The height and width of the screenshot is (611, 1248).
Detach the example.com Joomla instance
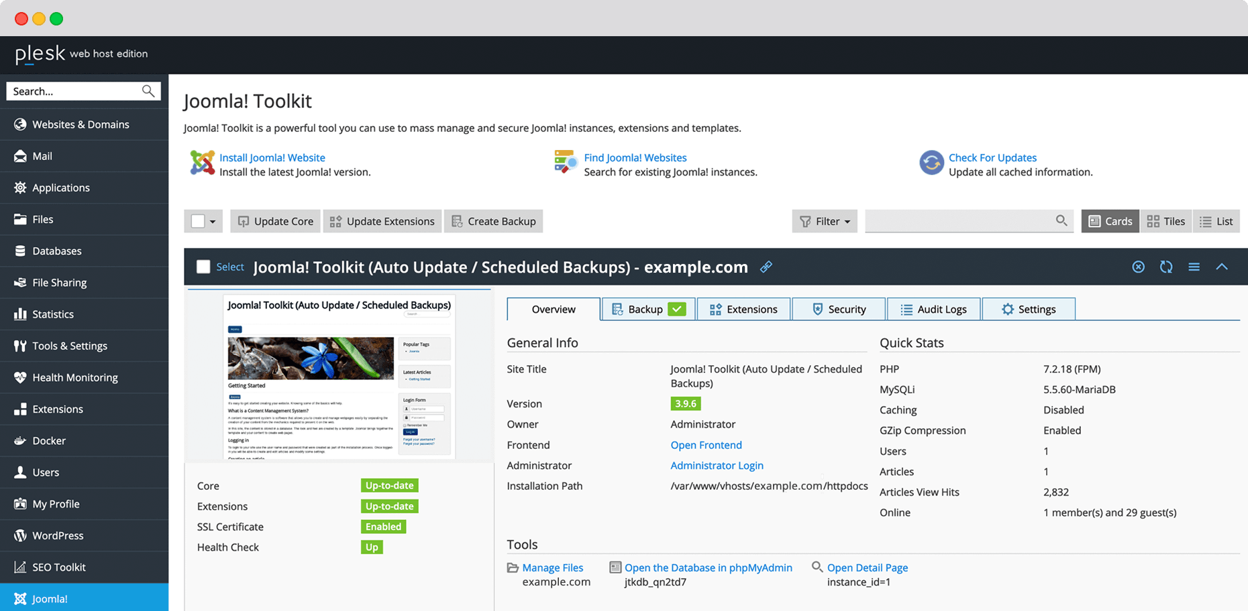pyautogui.click(x=1138, y=267)
